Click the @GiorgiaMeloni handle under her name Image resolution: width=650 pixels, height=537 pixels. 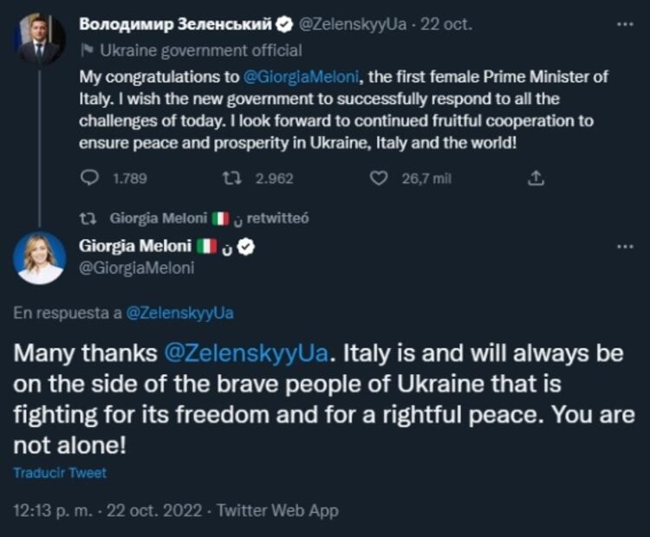click(136, 268)
